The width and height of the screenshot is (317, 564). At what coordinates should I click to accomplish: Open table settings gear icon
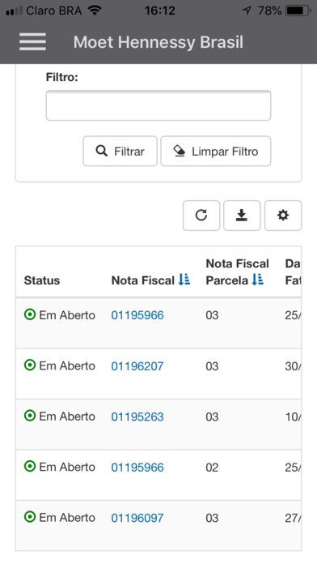(x=283, y=216)
